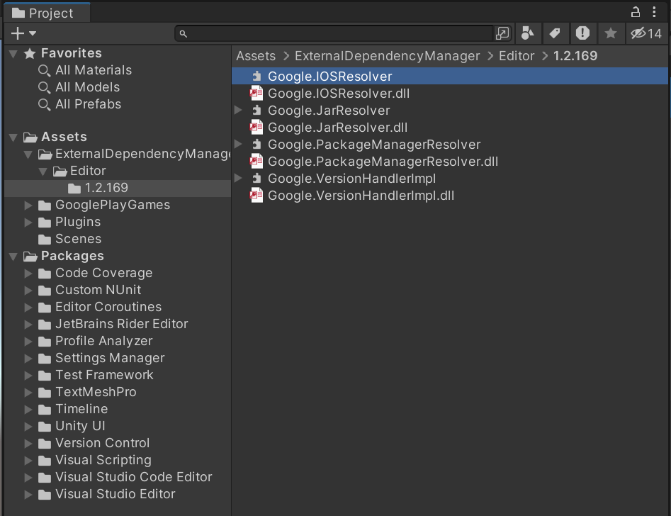Select the Settings Manager package folder
Image resolution: width=671 pixels, height=516 pixels.
[110, 358]
